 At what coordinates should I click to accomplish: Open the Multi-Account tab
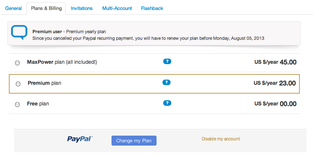(x=117, y=8)
